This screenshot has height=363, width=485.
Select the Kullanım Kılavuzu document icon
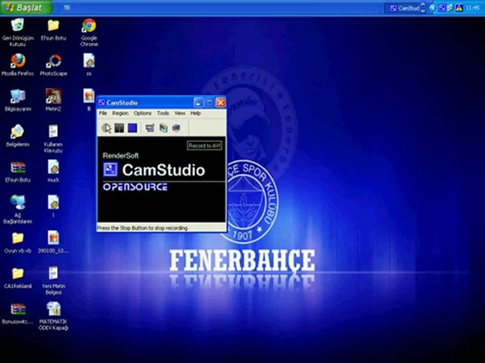click(53, 139)
